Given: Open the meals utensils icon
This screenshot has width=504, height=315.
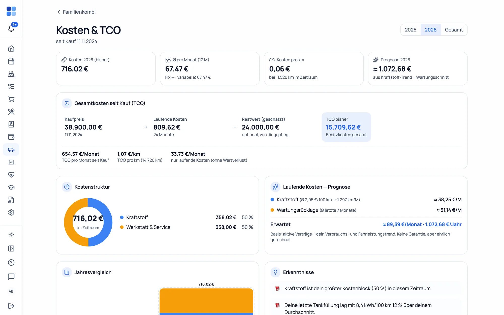Looking at the screenshot, I should (x=11, y=112).
